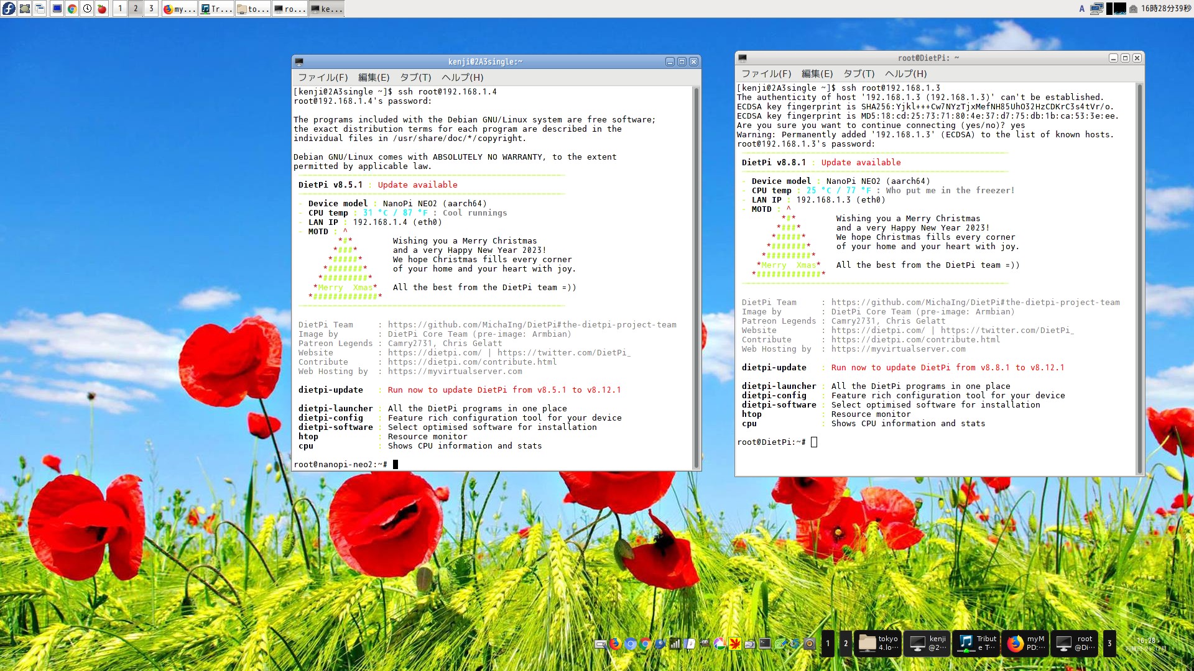Click the red apple launcher icon
Viewport: 1194px width, 671px height.
[x=102, y=9]
